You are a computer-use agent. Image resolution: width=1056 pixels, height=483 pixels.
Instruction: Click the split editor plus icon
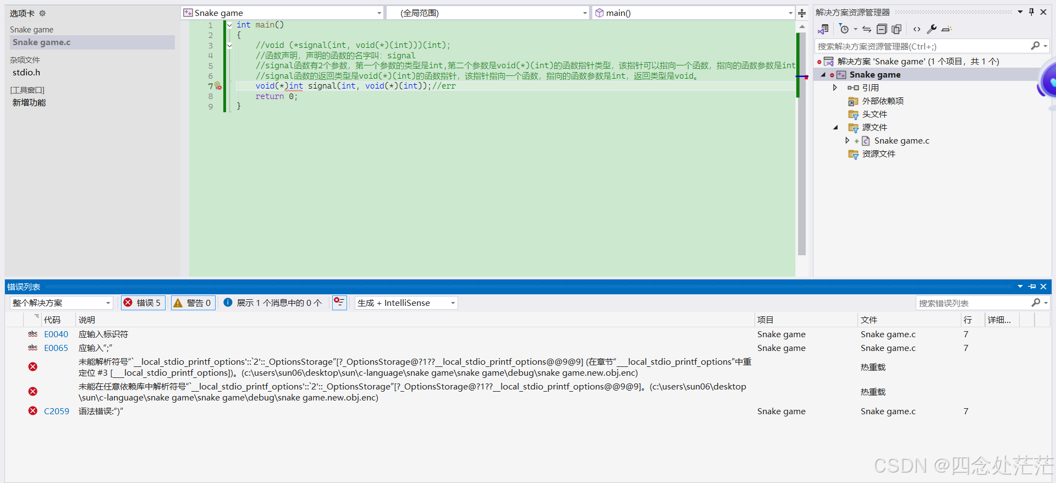(802, 13)
